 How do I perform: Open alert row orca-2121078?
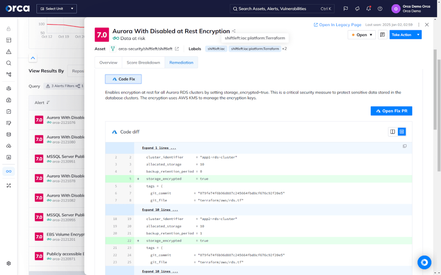[56, 178]
